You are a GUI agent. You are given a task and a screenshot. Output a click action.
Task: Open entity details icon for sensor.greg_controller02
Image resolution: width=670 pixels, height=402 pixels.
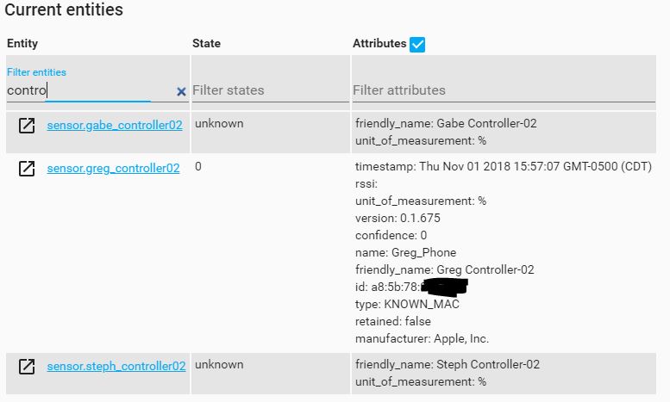point(27,169)
